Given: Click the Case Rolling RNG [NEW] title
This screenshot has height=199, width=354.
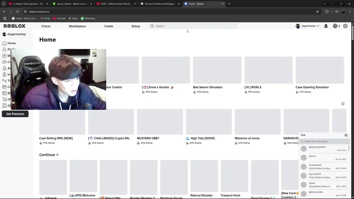Looking at the screenshot, I should 56,138.
